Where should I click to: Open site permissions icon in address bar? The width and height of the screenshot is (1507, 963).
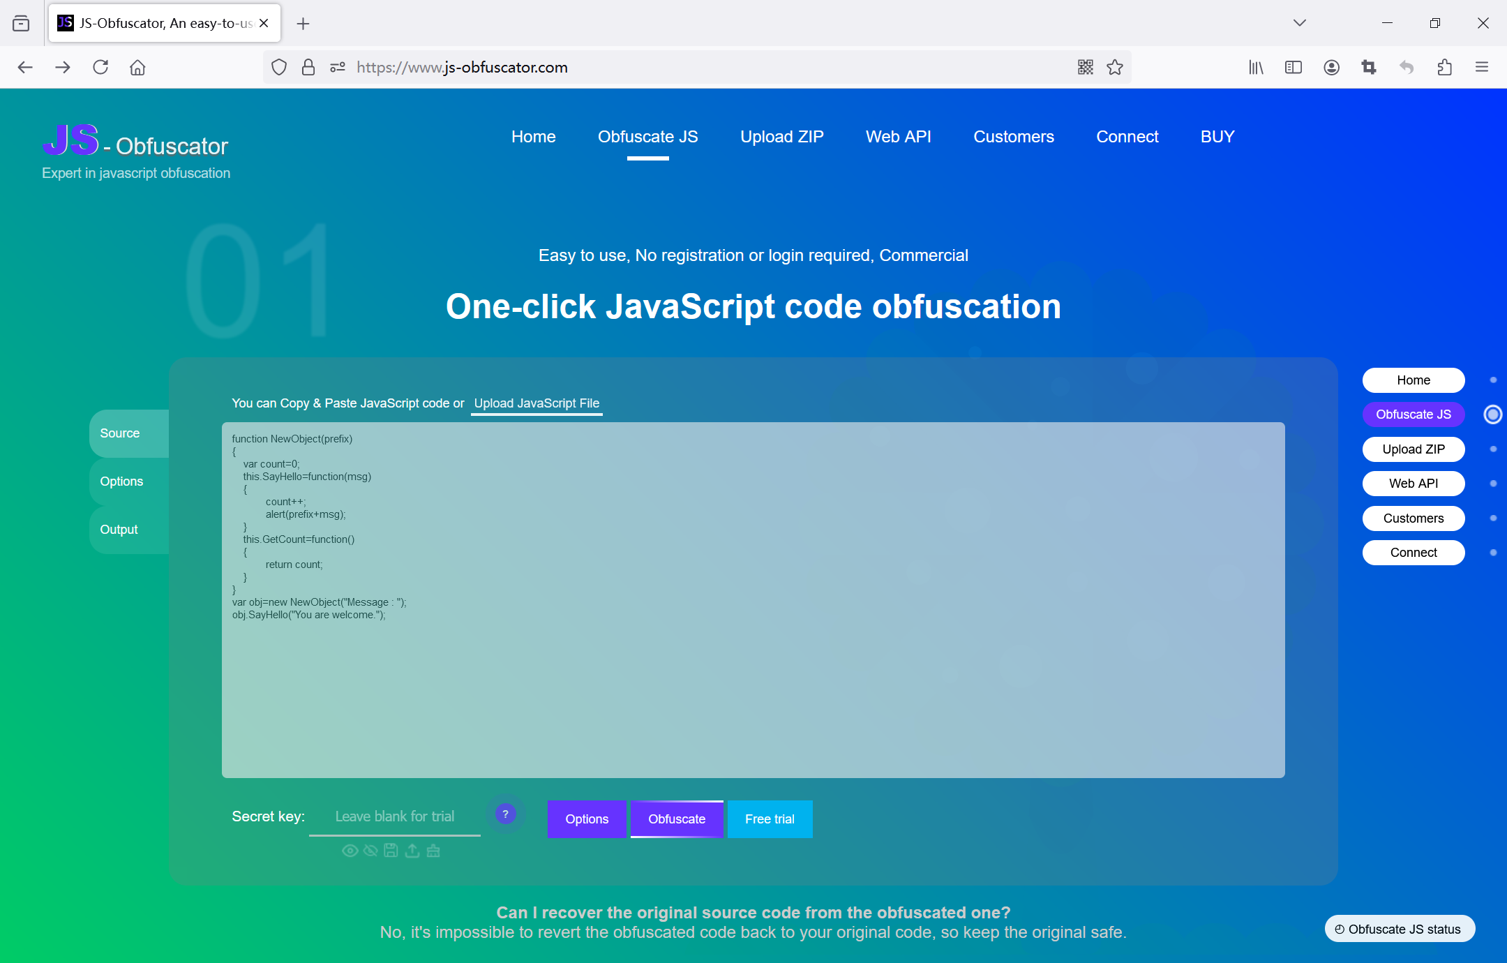[x=338, y=67]
